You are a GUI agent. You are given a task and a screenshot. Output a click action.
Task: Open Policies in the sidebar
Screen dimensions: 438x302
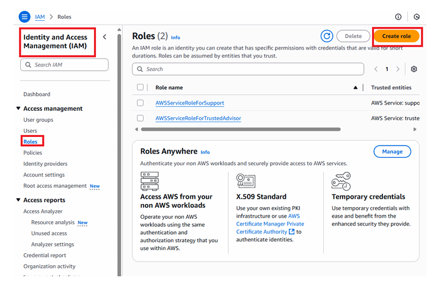(x=32, y=153)
